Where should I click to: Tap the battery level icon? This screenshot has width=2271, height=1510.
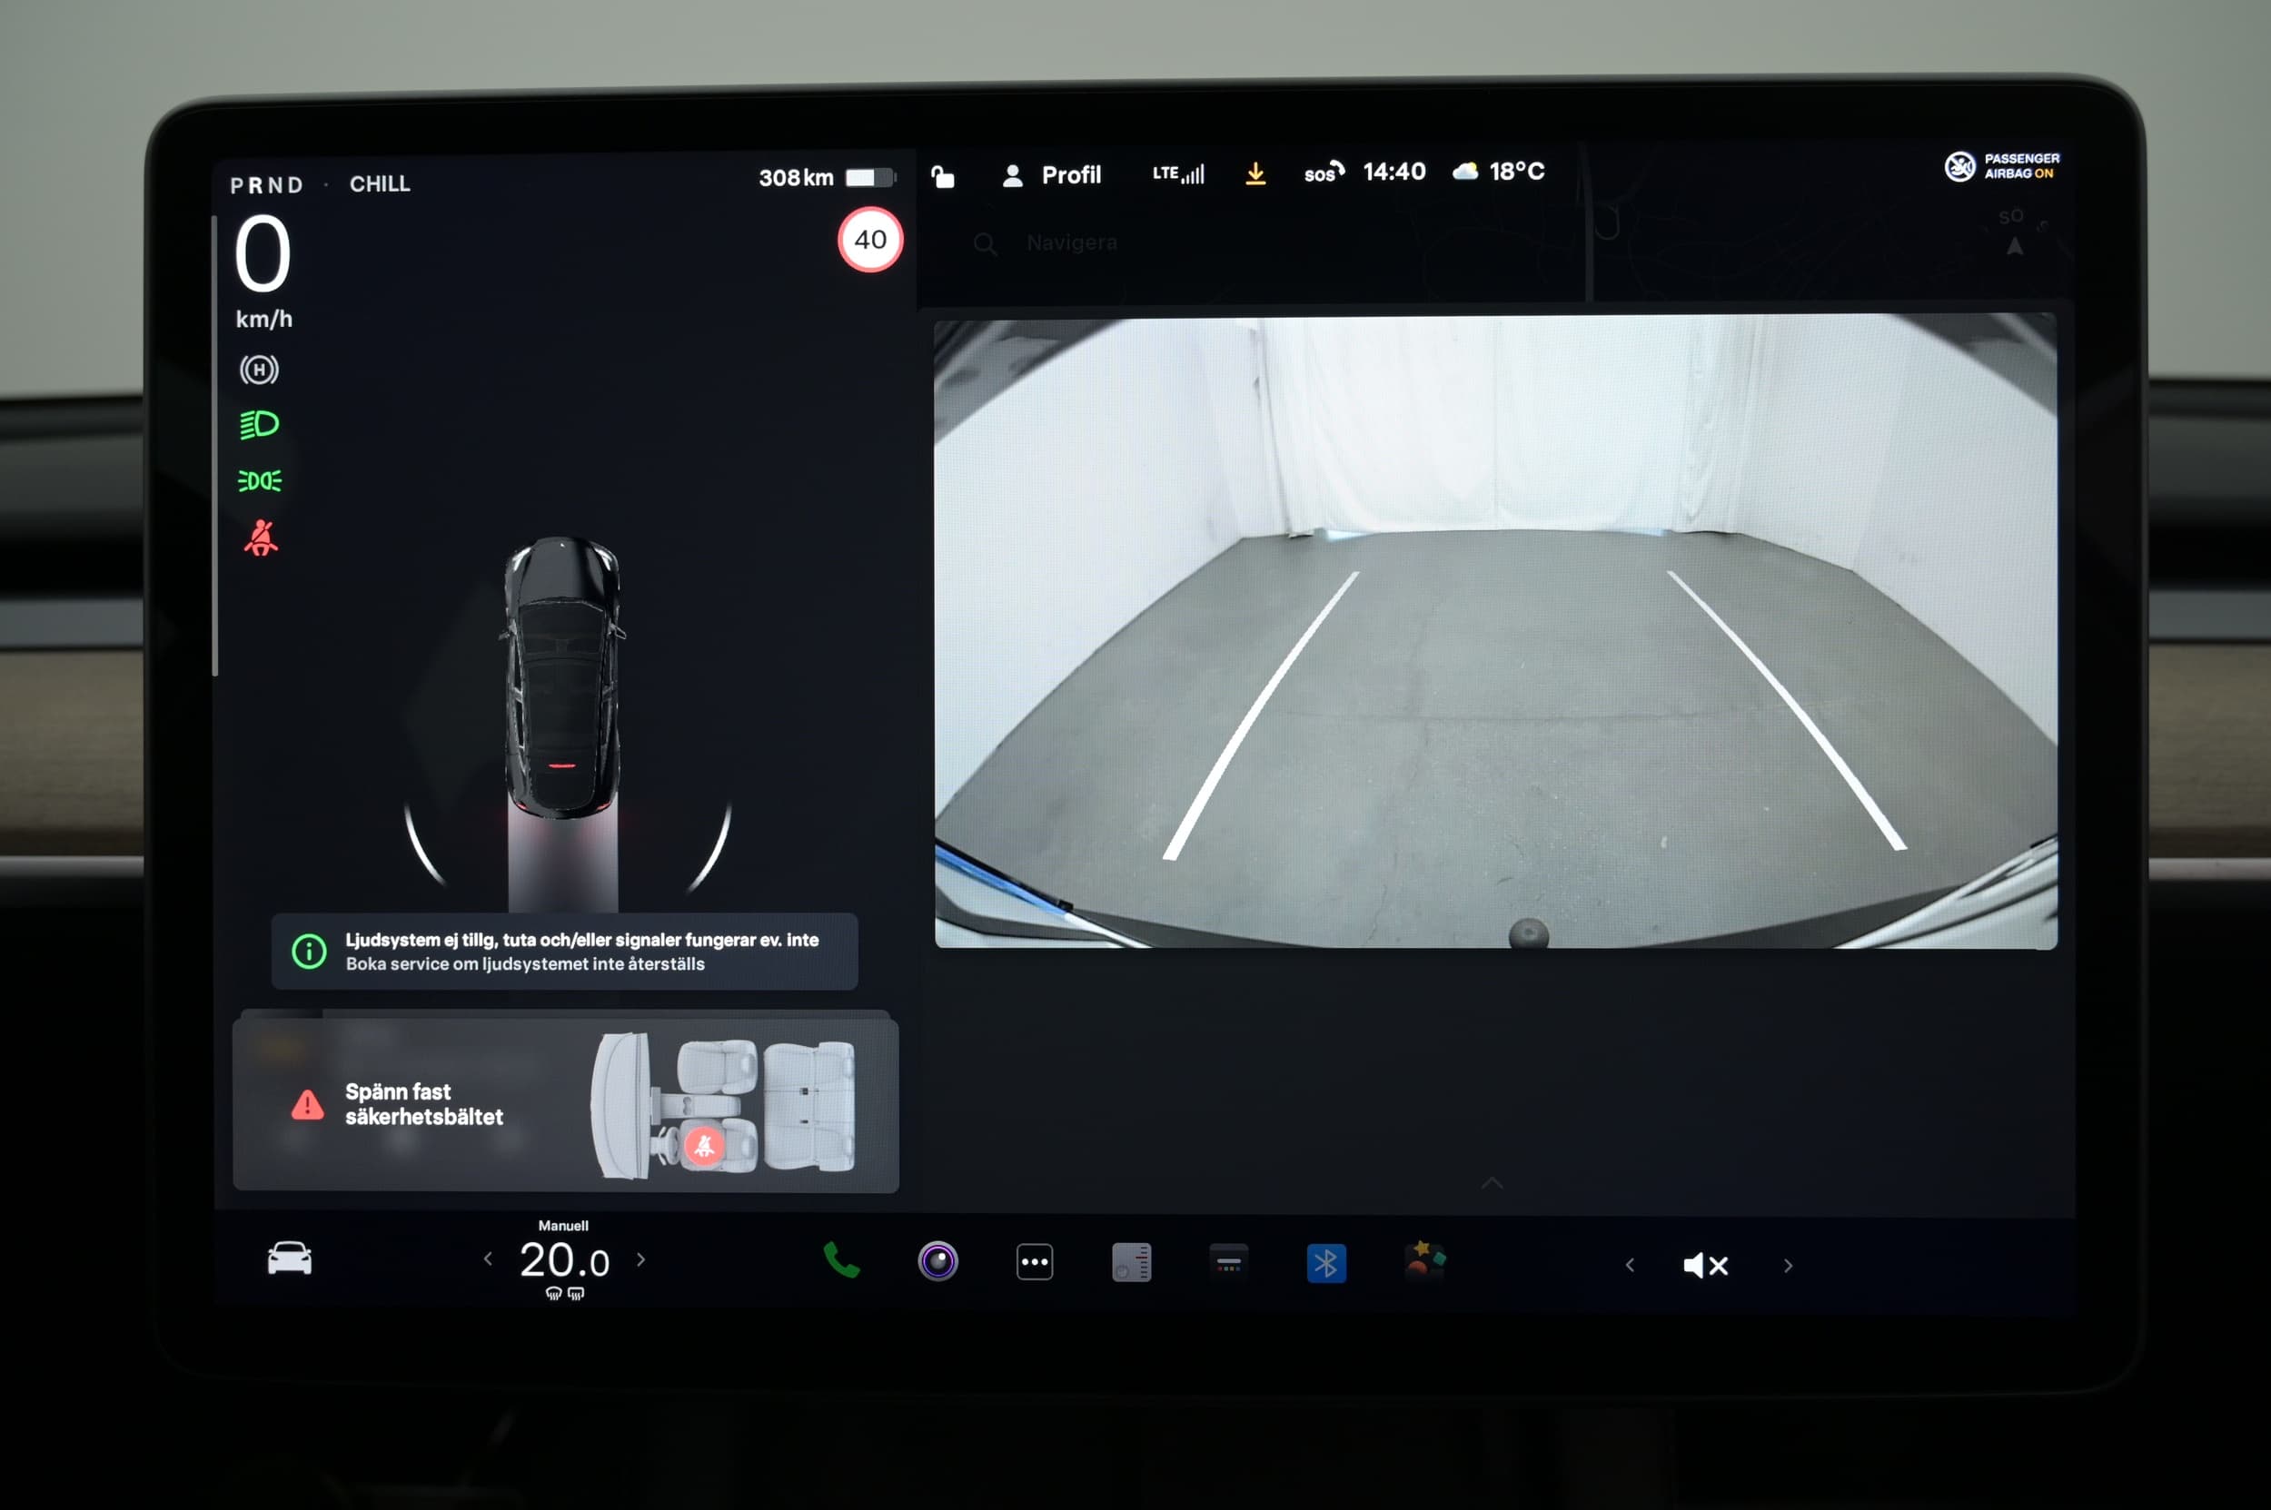(x=870, y=177)
